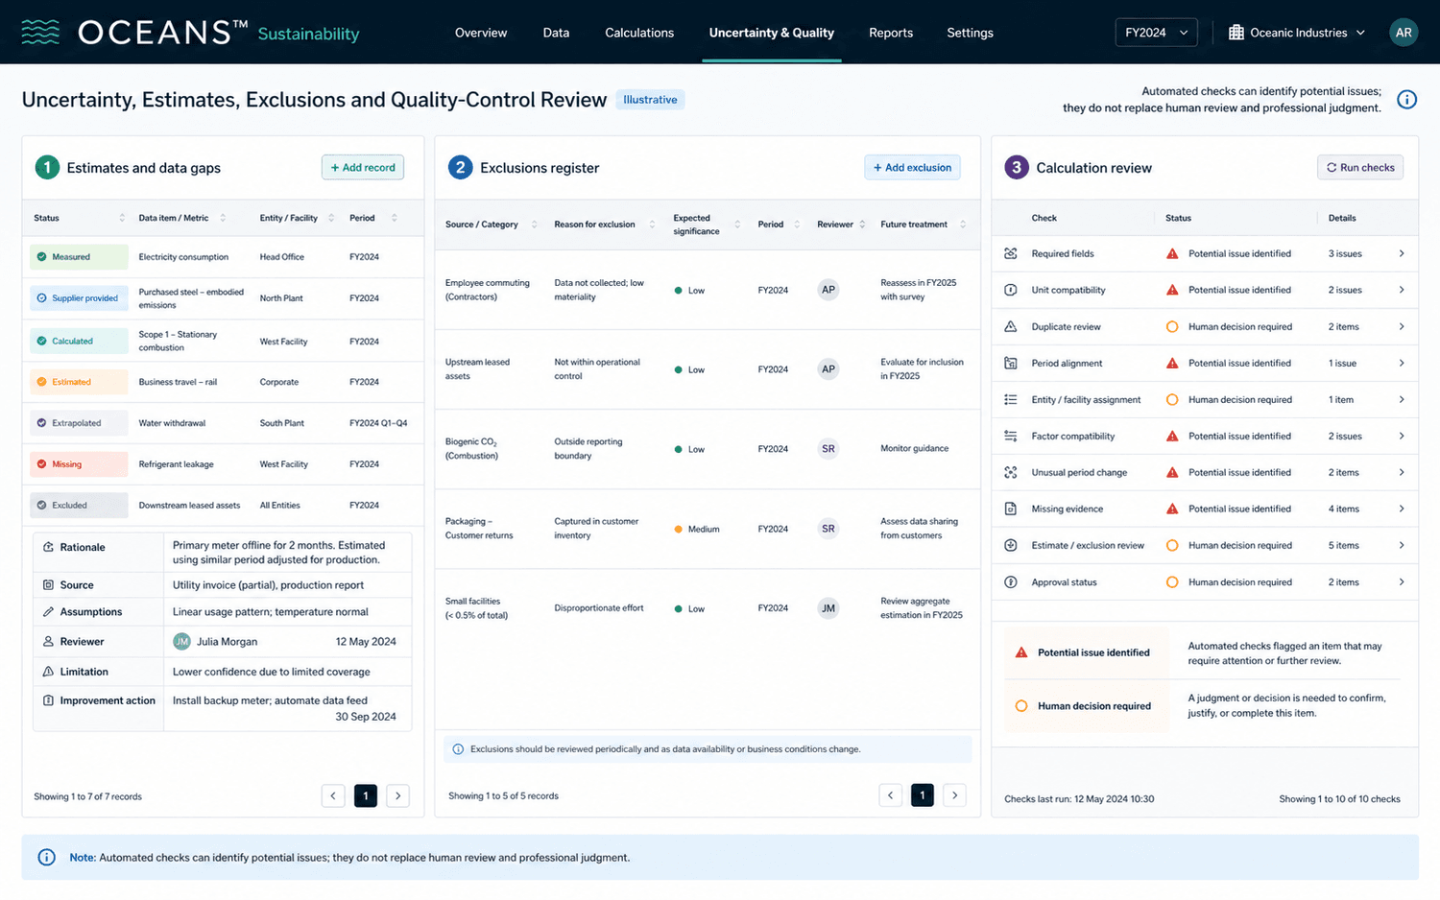Open the Reports tab
The width and height of the screenshot is (1440, 900).
click(x=891, y=33)
